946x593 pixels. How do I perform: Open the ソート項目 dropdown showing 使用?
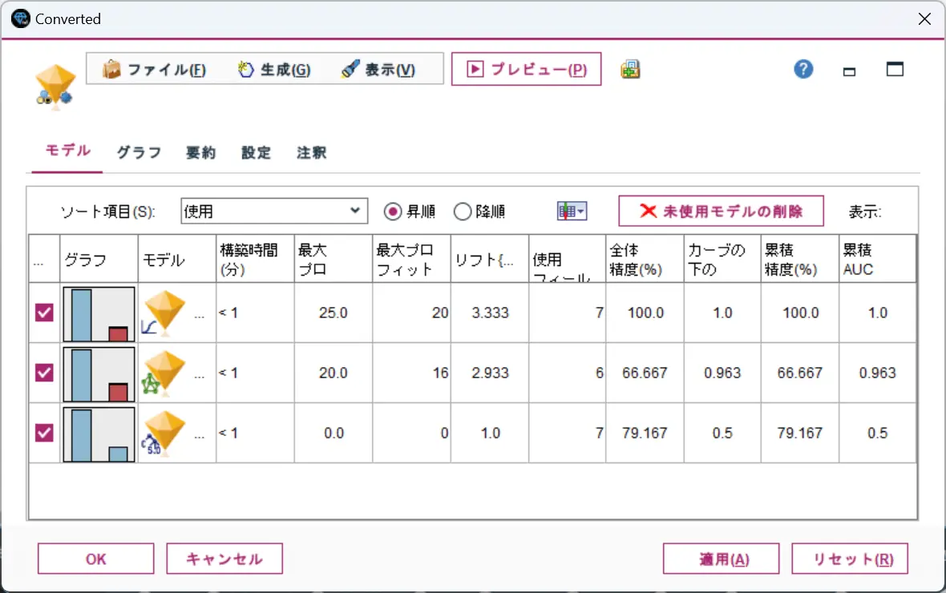[x=274, y=211]
